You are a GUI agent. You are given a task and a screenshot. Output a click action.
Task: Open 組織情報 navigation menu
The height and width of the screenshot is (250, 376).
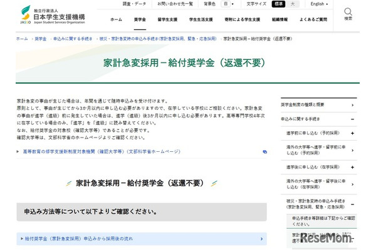click(279, 19)
